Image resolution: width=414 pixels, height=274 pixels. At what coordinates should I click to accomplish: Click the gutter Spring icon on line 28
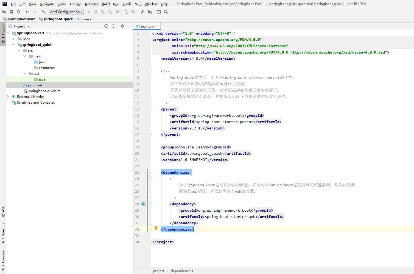coord(144,204)
